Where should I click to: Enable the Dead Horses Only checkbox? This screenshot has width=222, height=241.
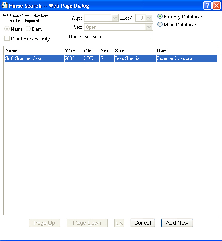(7, 38)
